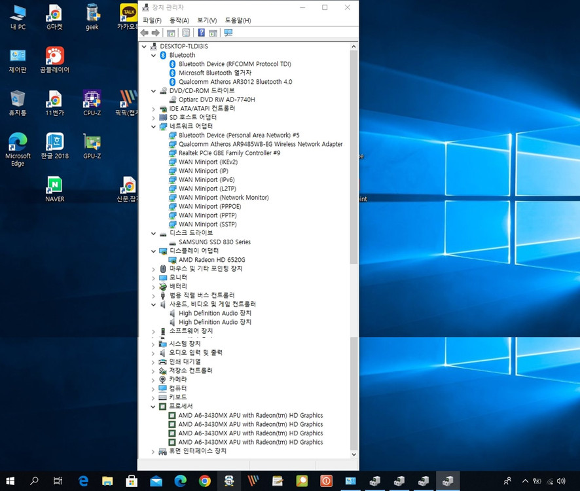Click the Back navigation arrow in the toolbar
This screenshot has height=491, width=580.
[143, 32]
